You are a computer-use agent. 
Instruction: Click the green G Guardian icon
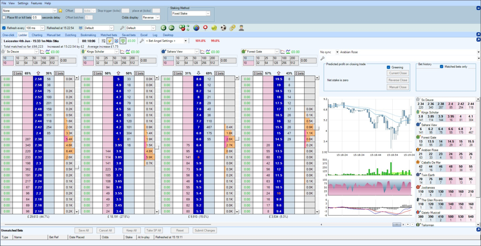point(163,28)
